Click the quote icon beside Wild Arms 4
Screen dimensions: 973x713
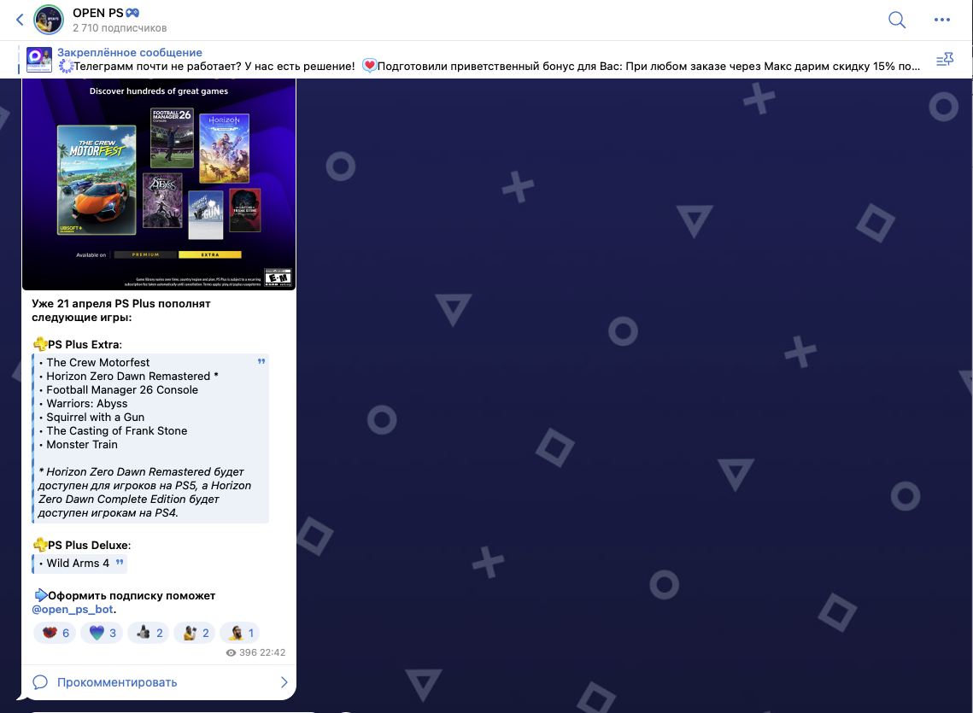tap(120, 563)
